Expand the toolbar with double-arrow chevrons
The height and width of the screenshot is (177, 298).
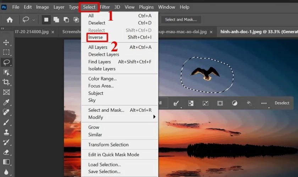[2, 28]
